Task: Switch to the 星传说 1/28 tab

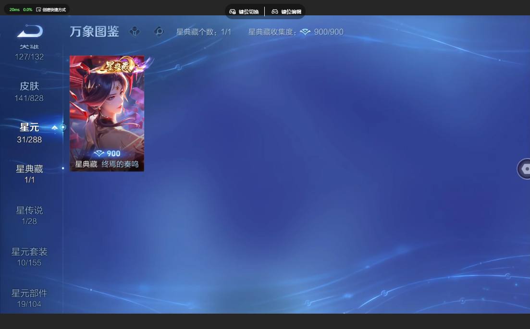Action: tap(29, 215)
